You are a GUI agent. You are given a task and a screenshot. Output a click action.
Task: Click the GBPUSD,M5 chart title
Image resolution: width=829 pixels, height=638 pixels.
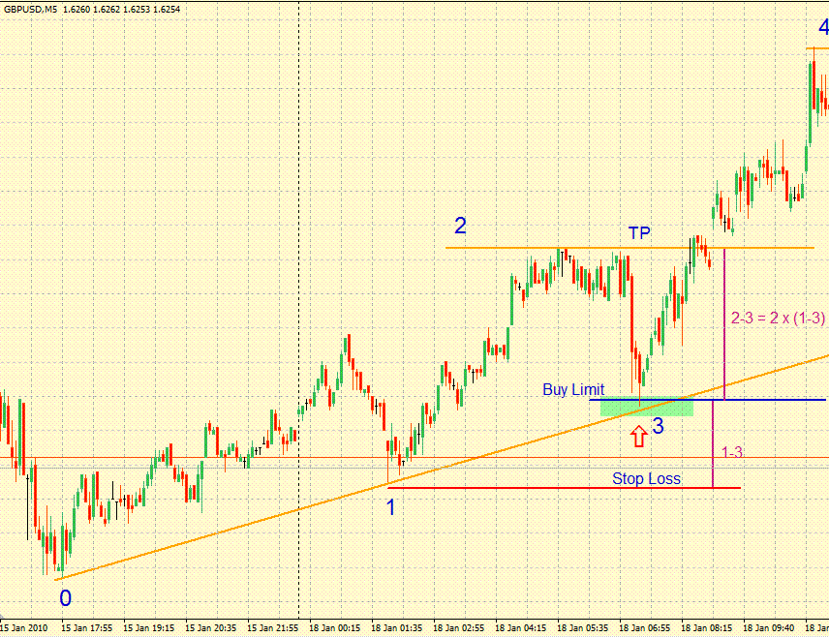pyautogui.click(x=35, y=9)
